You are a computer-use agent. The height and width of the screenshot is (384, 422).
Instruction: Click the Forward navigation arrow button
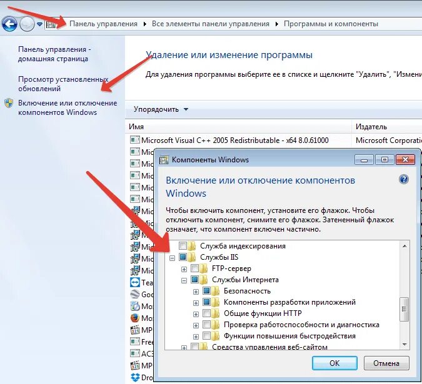coord(27,24)
